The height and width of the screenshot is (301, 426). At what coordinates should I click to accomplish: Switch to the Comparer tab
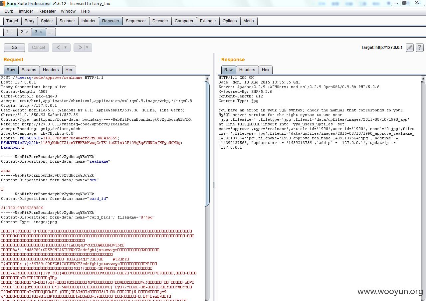(x=184, y=21)
